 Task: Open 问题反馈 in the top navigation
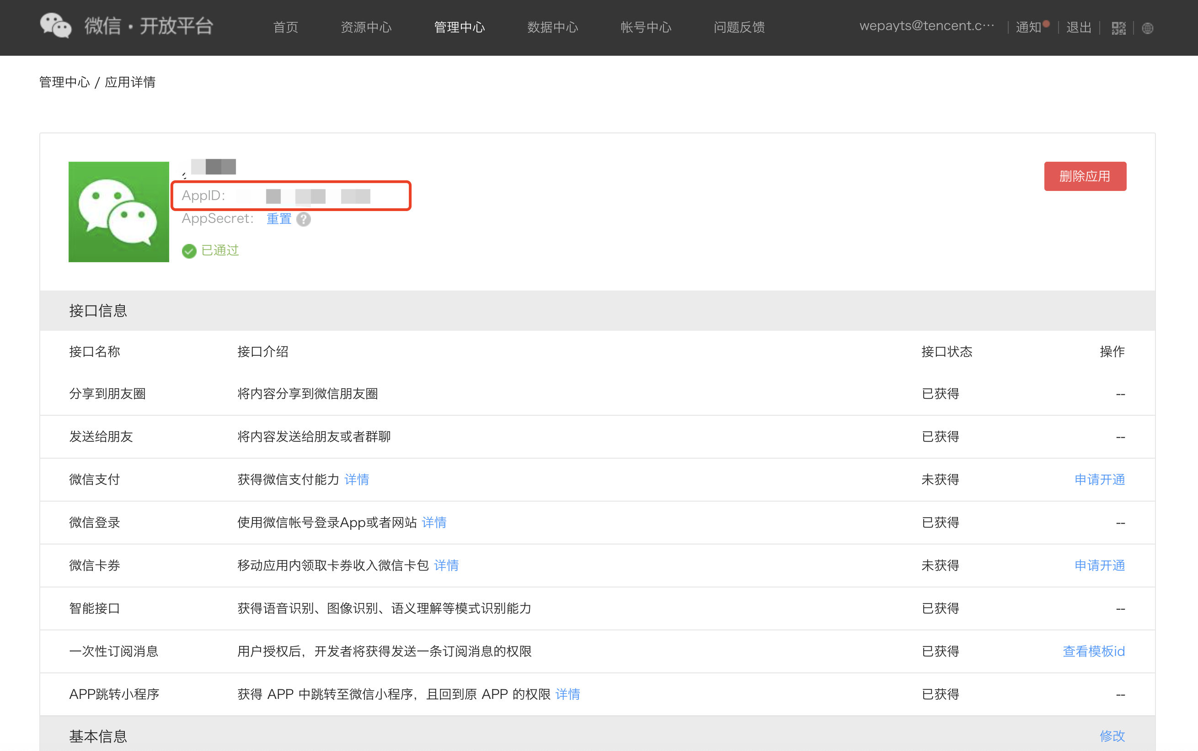[x=739, y=27]
